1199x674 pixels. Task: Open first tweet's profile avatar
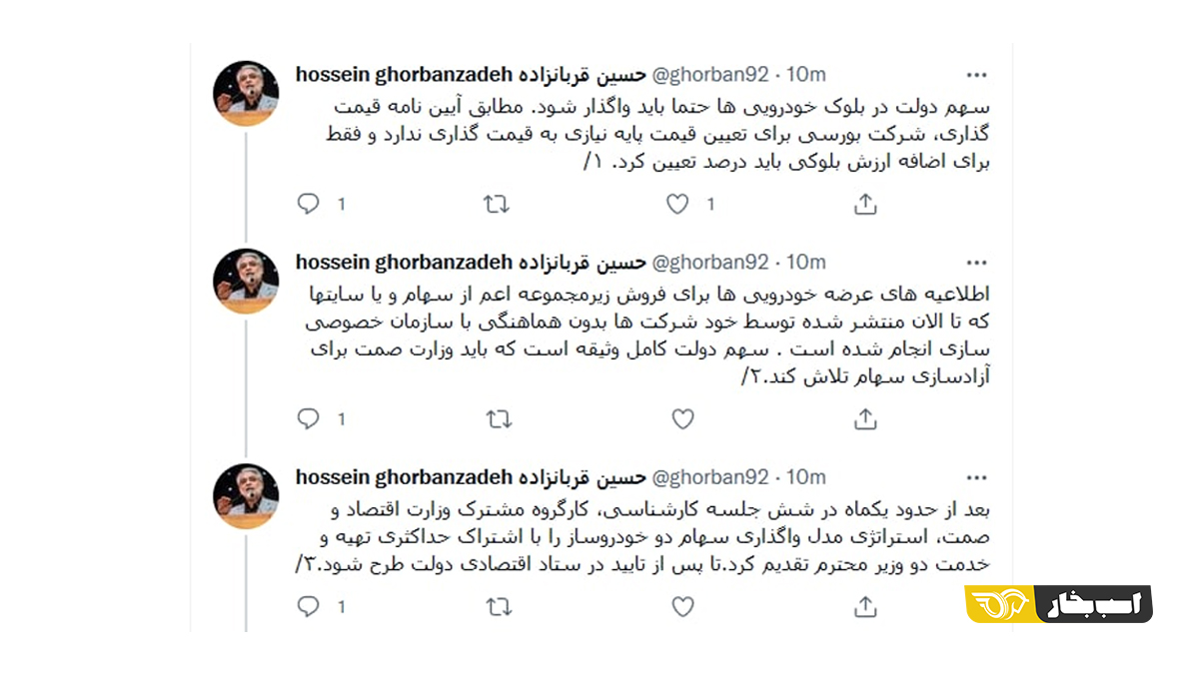coord(246,93)
